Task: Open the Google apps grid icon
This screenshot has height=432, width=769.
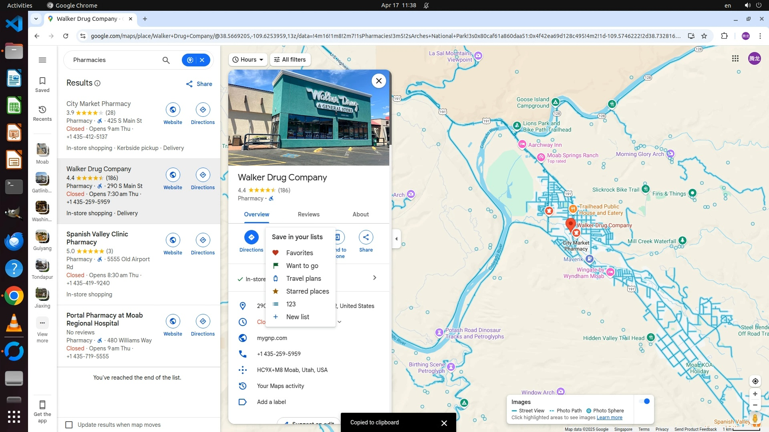Action: (735, 58)
